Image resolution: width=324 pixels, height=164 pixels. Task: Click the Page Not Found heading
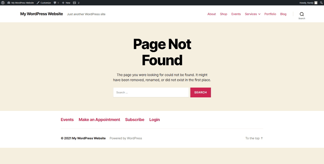click(162, 52)
